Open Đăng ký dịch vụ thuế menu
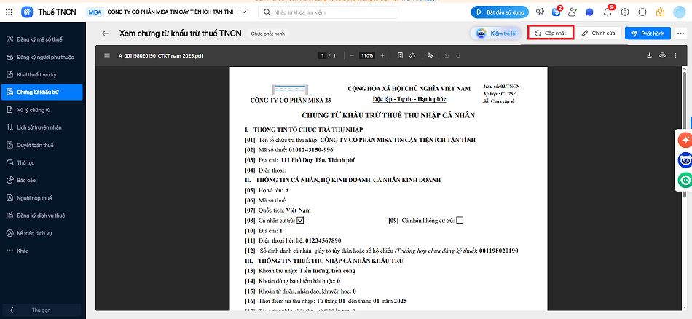Image resolution: width=692 pixels, height=319 pixels. coord(42,216)
